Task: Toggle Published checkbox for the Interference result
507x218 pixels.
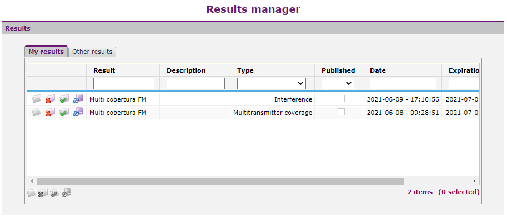Action: pos(341,99)
